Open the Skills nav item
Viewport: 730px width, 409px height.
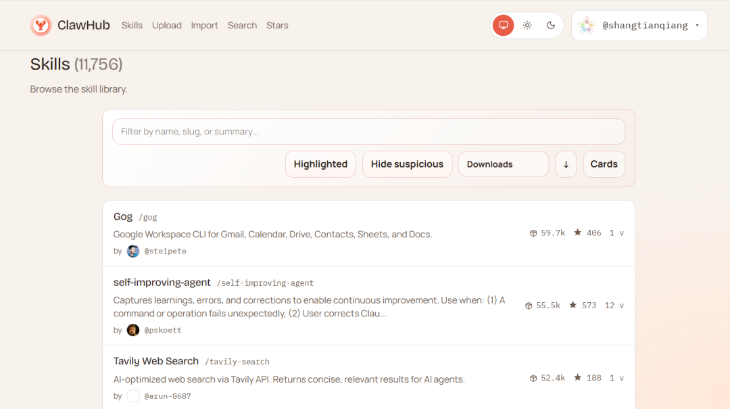(132, 25)
